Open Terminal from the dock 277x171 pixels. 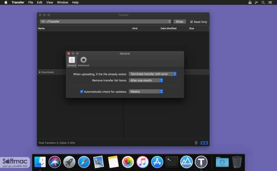pos(172,162)
